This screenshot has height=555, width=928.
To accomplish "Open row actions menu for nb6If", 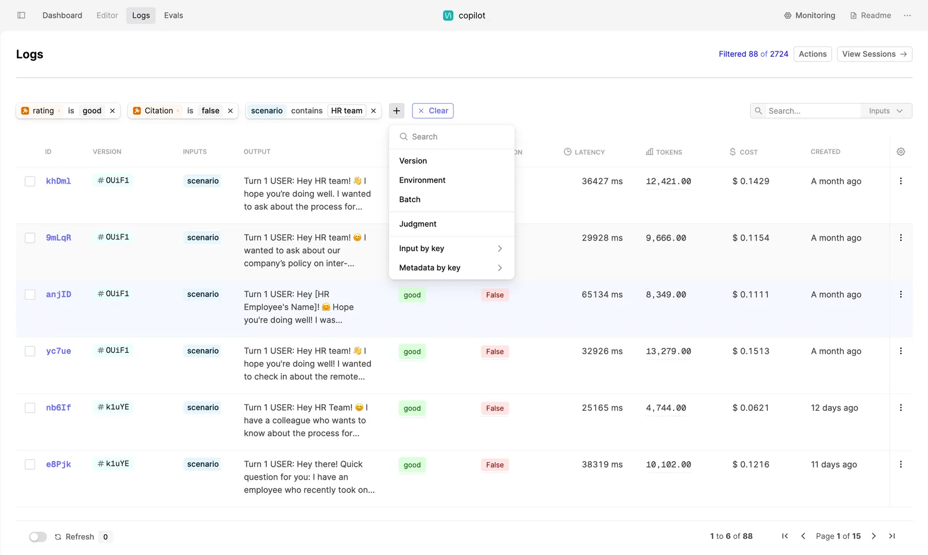I will (901, 408).
